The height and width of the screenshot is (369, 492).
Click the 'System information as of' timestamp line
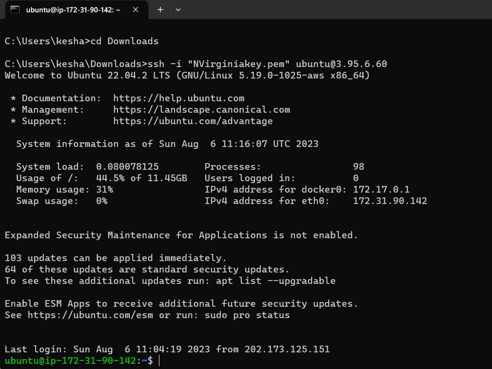click(167, 144)
